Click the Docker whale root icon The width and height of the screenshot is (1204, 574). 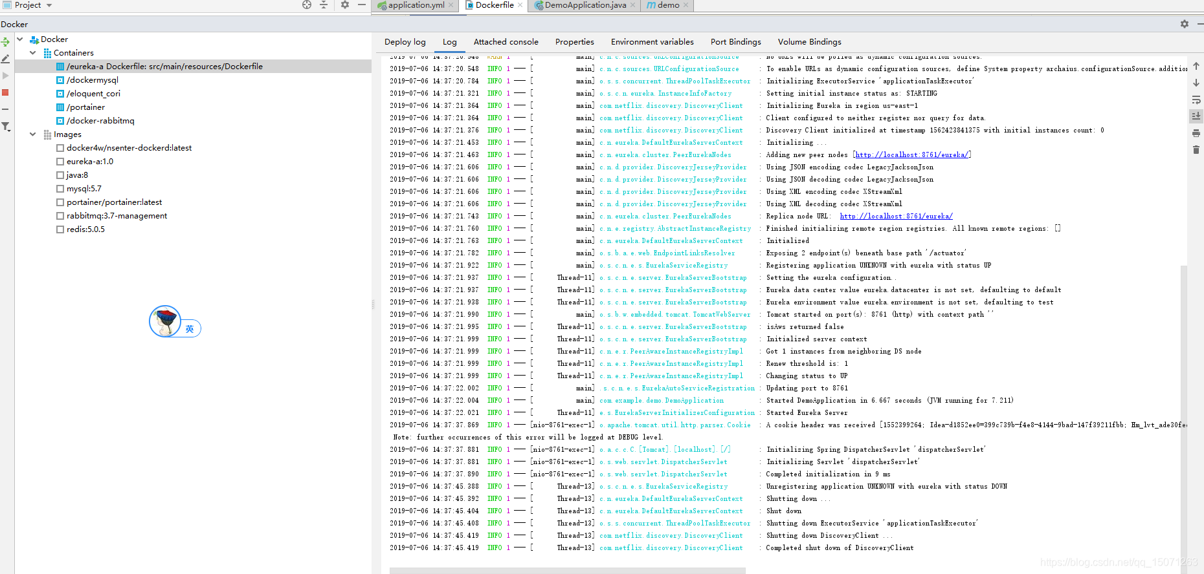34,39
